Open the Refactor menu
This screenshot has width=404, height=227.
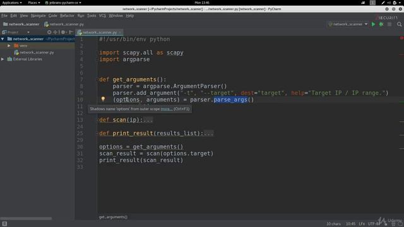pos(67,16)
